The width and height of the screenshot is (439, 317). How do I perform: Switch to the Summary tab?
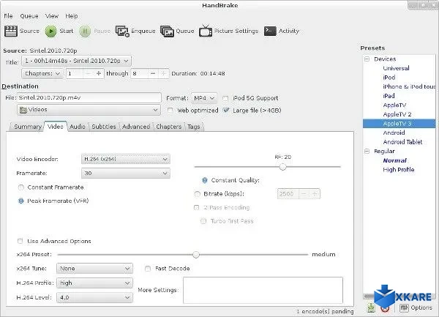pyautogui.click(x=28, y=127)
